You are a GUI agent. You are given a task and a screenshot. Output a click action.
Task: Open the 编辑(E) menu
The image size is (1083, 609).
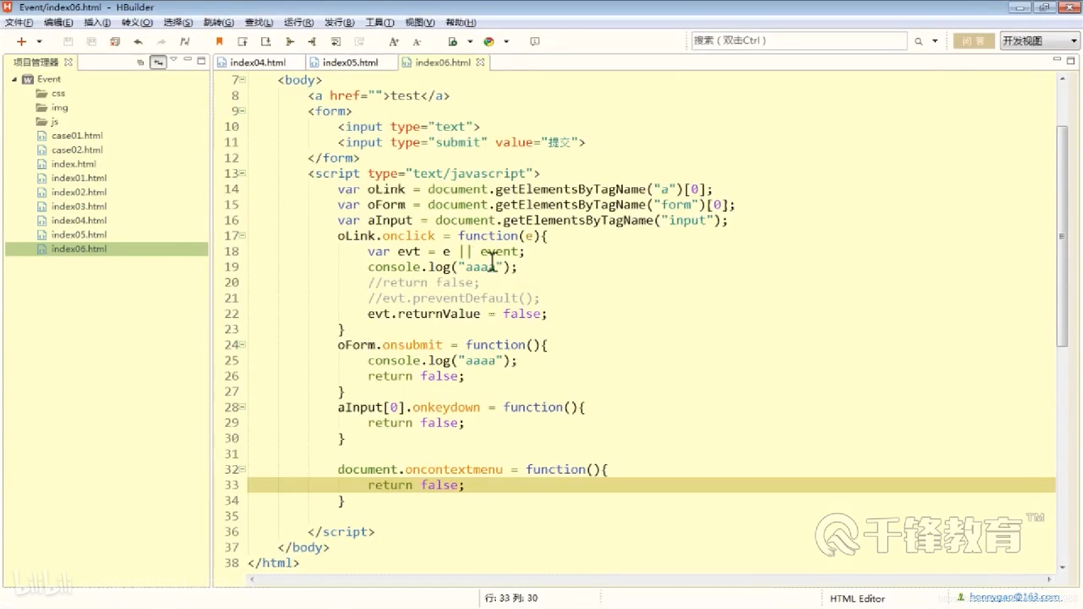(x=58, y=23)
